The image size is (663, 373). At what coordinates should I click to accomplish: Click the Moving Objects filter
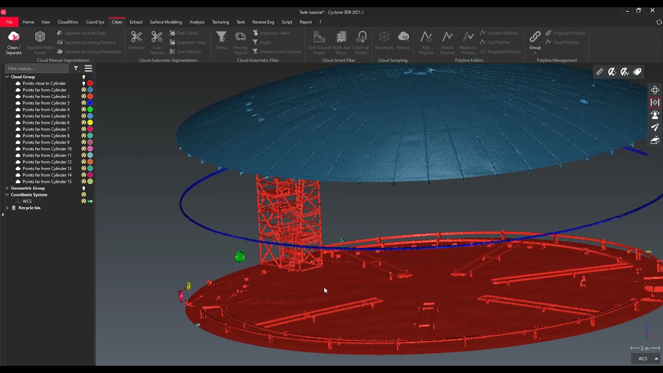coord(240,42)
